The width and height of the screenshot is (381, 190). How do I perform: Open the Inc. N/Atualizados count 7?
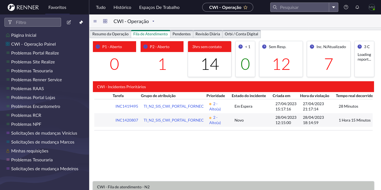point(329,64)
